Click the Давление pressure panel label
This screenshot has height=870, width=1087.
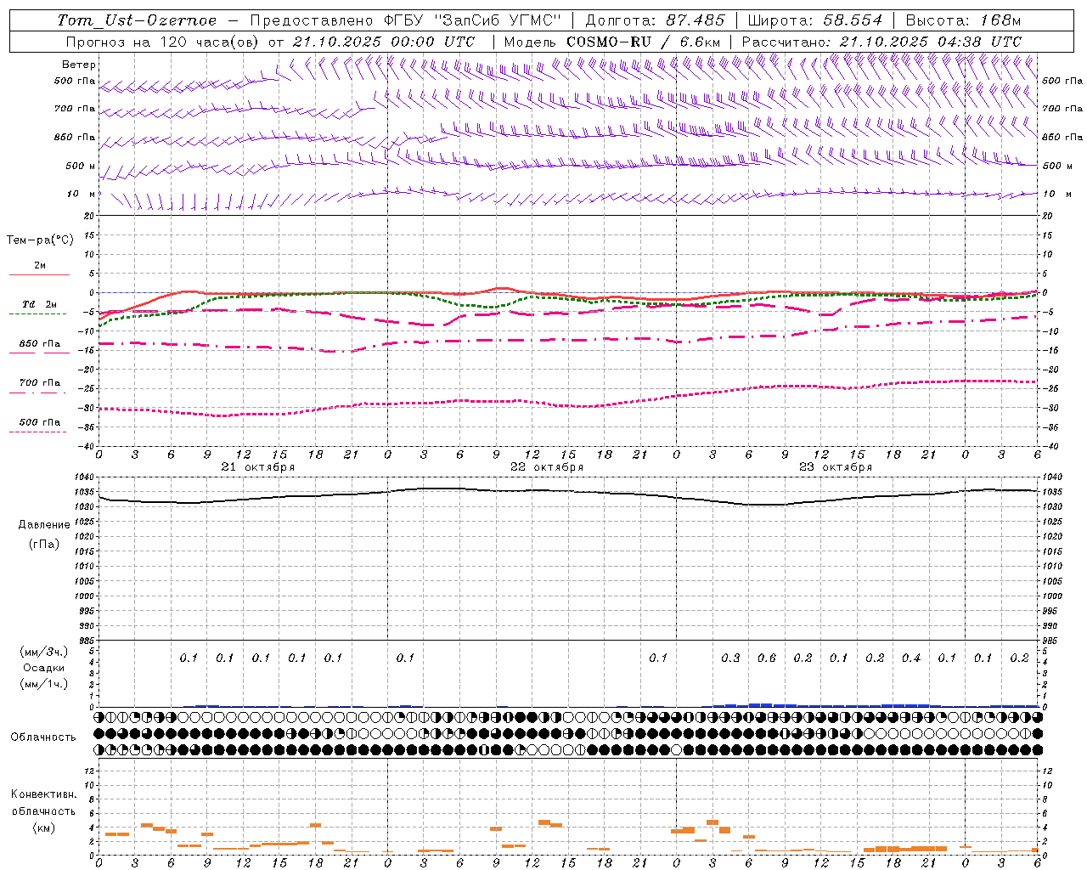pyautogui.click(x=44, y=525)
